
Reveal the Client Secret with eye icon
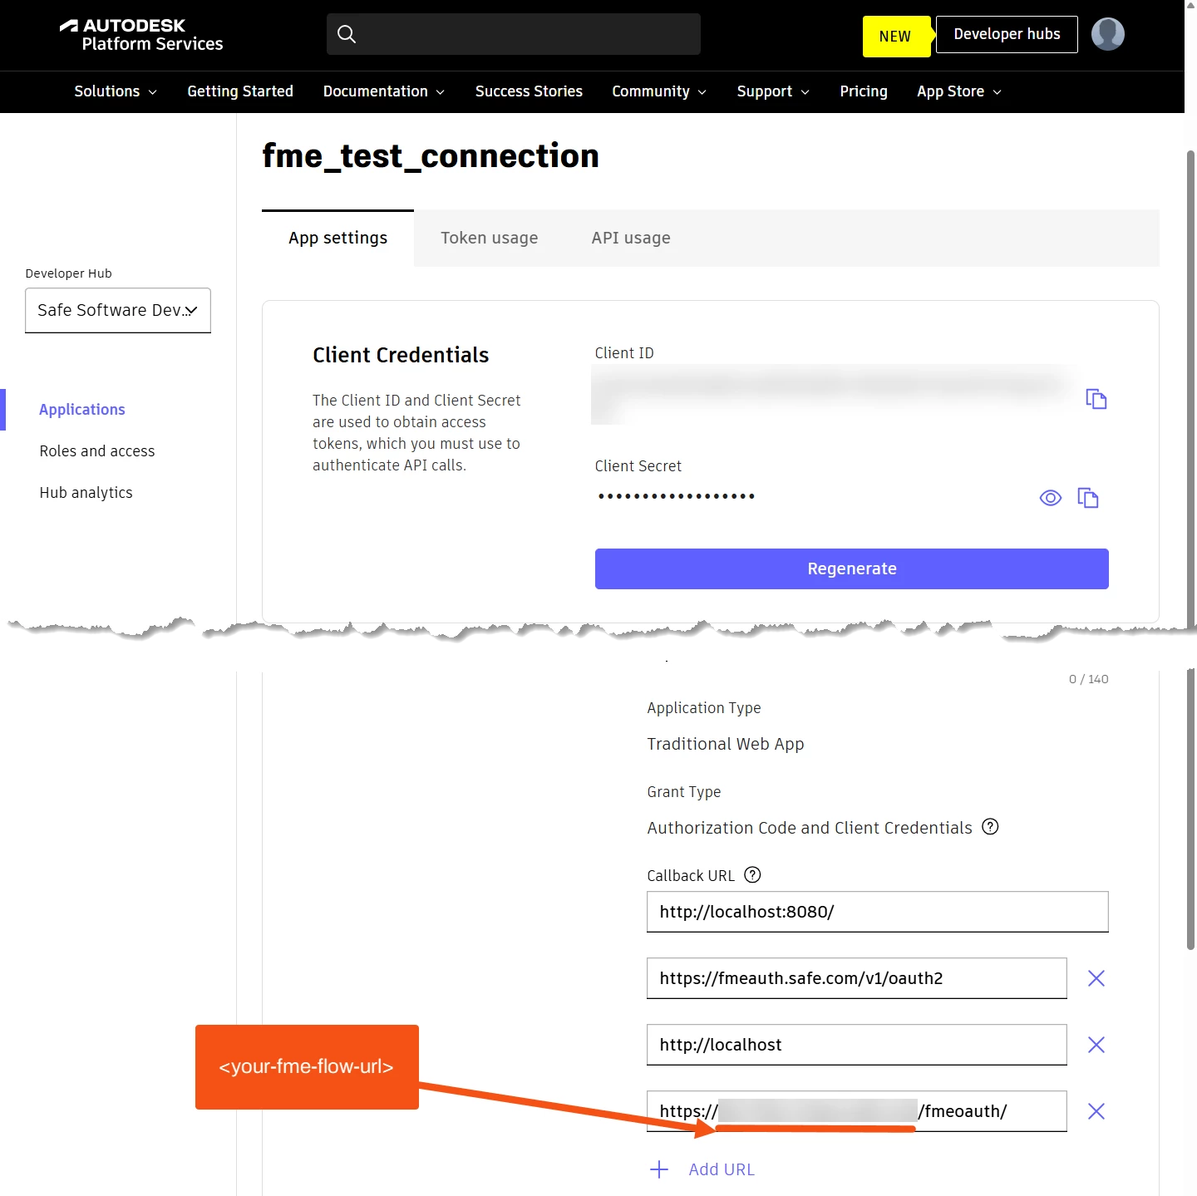tap(1050, 498)
